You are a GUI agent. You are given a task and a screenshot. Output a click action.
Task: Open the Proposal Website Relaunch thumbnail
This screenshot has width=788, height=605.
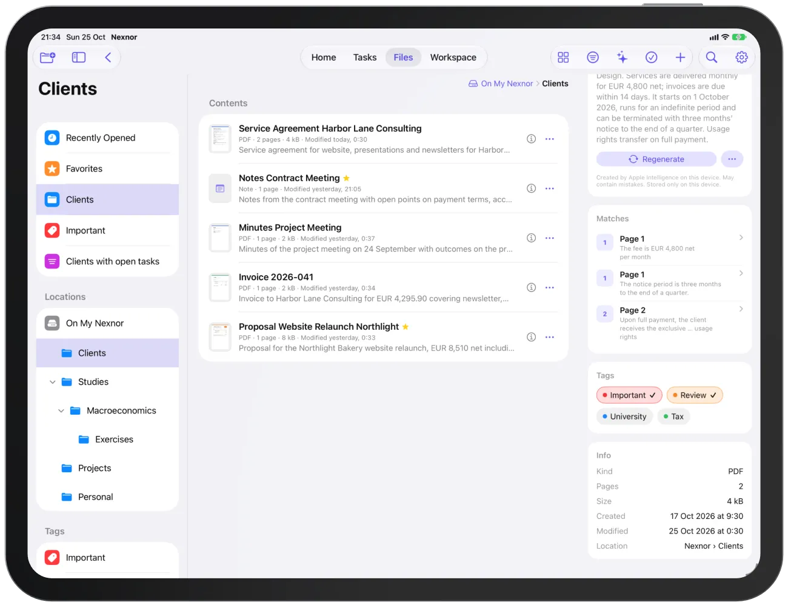click(220, 337)
